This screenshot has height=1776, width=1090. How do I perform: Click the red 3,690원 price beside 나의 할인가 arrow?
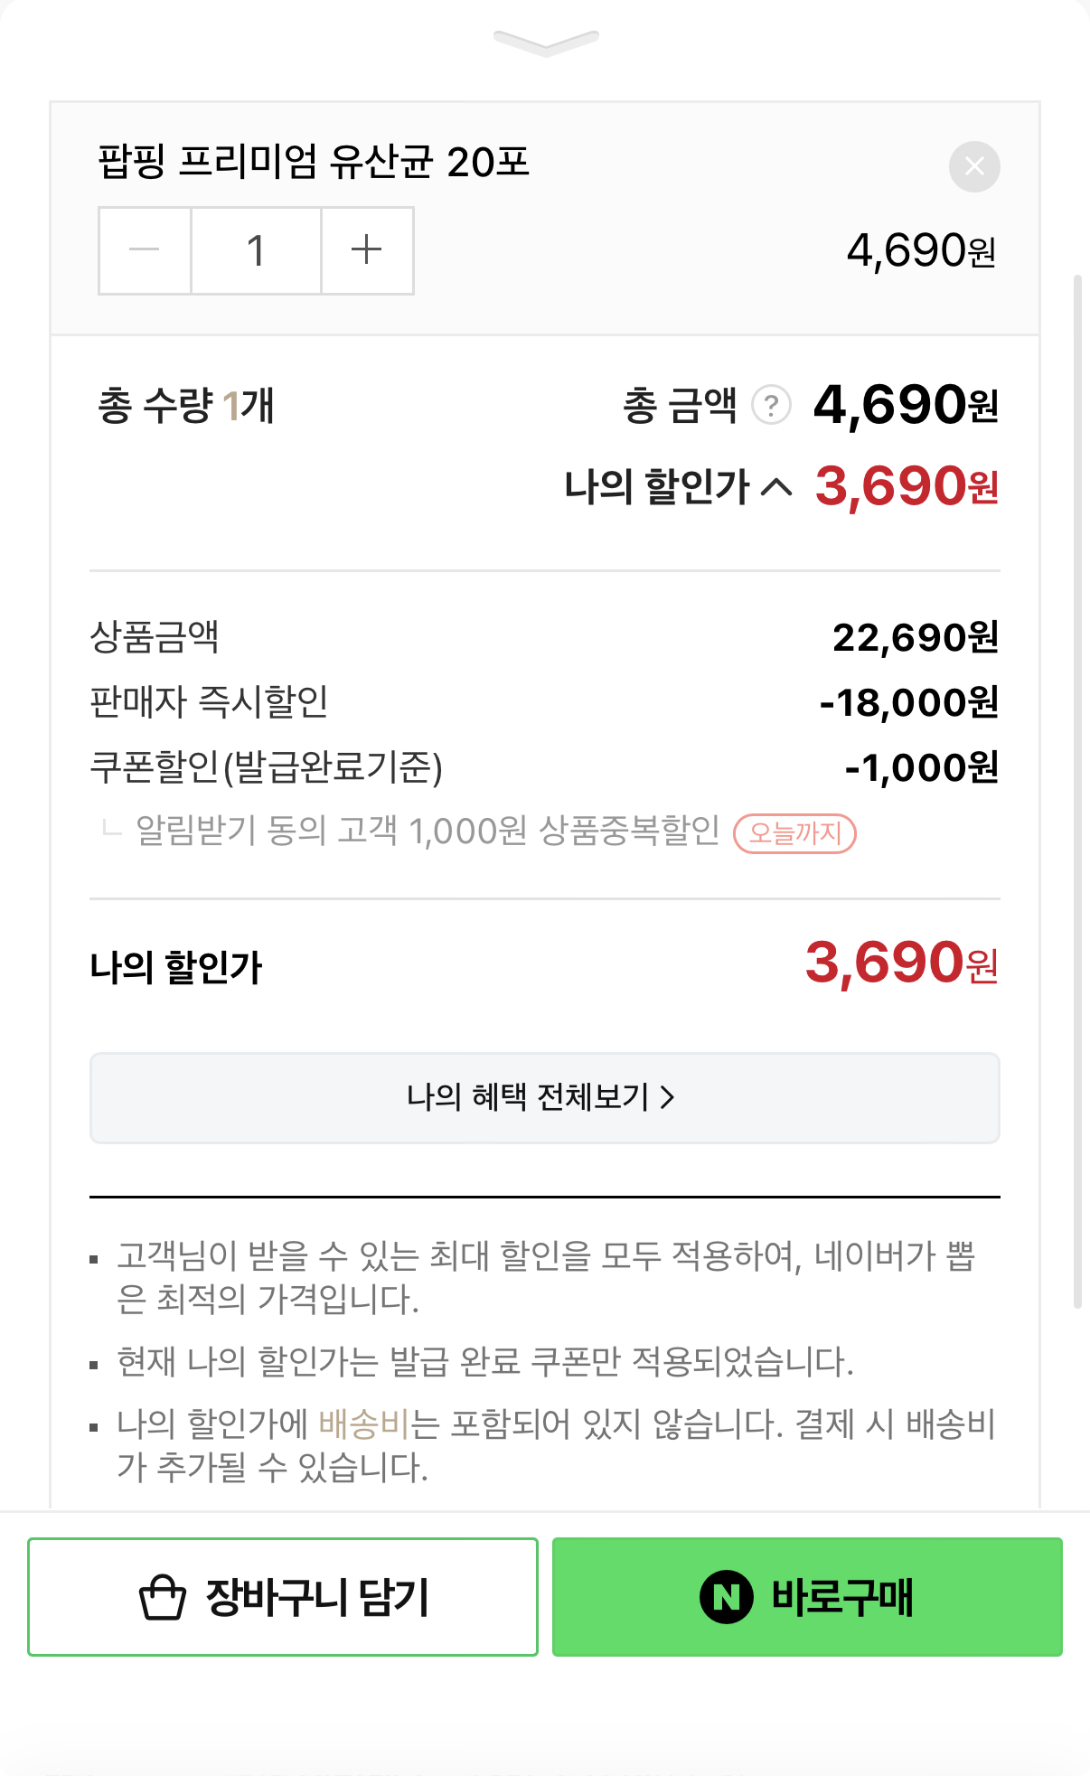click(906, 487)
